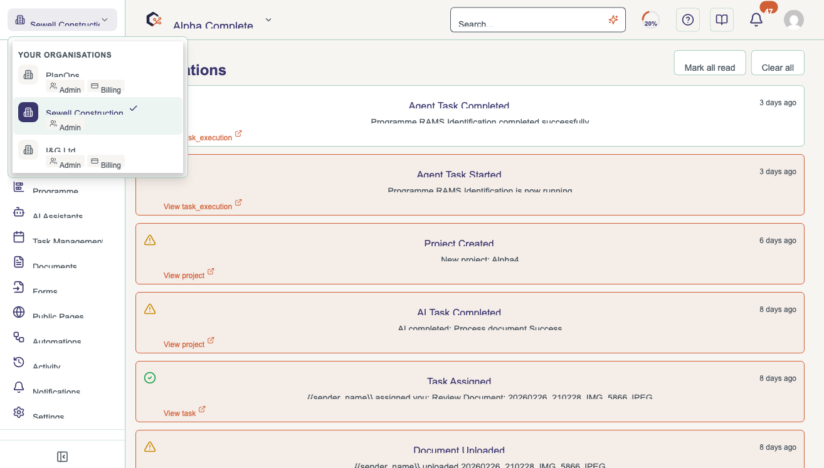Open View project link under Project Created
824x468 pixels.
pos(189,274)
